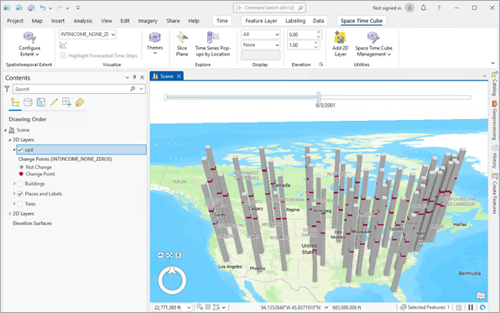
Task: Switch to the Time tab
Action: pyautogui.click(x=222, y=21)
